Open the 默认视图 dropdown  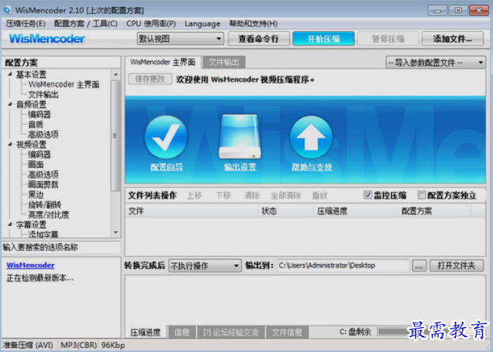pos(181,39)
